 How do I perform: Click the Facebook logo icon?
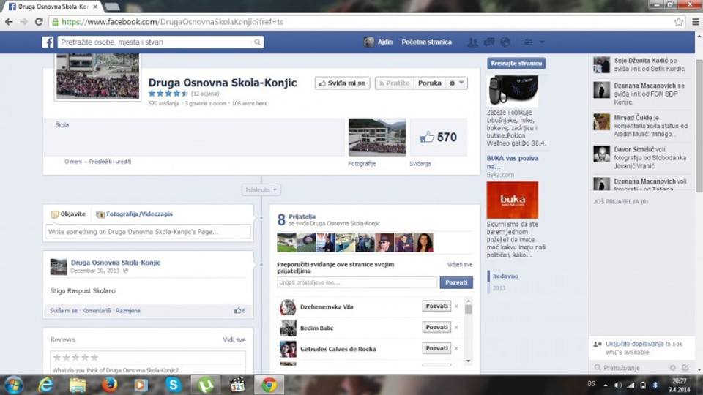(48, 42)
